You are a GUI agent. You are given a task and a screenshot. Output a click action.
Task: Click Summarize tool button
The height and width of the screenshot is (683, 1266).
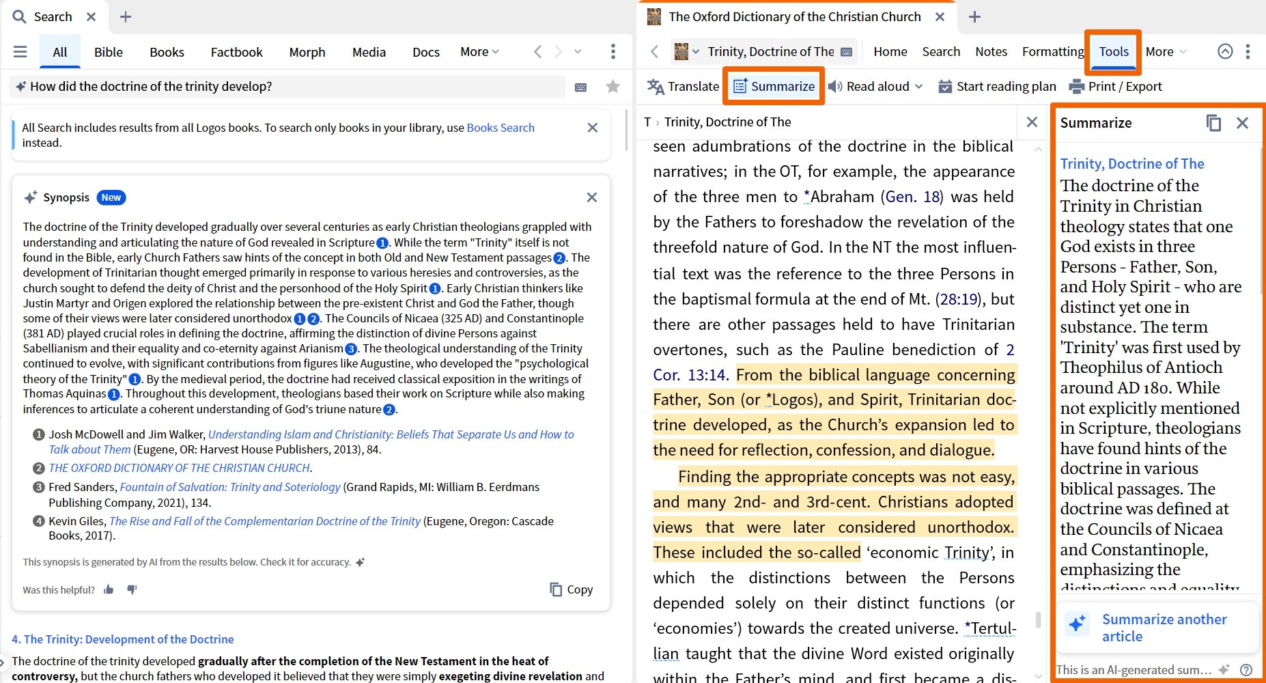(x=774, y=87)
